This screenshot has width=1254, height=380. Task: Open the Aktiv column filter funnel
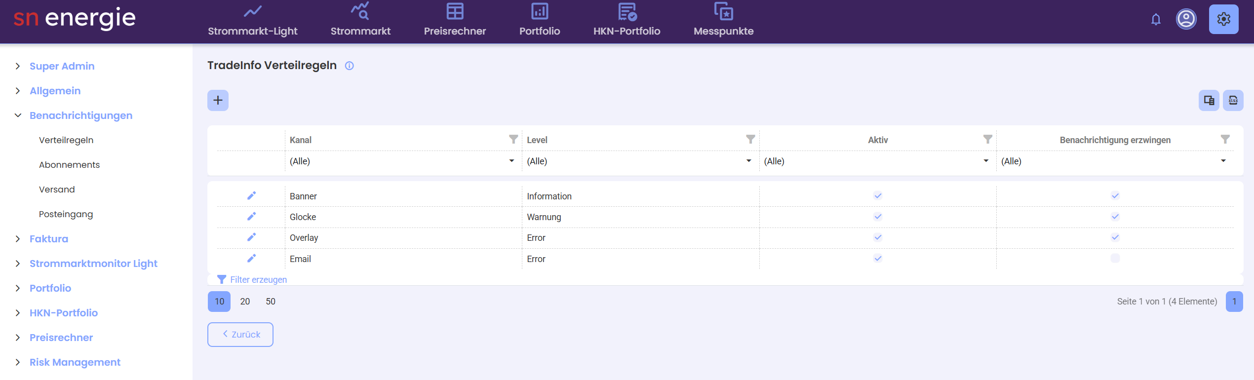tap(987, 140)
